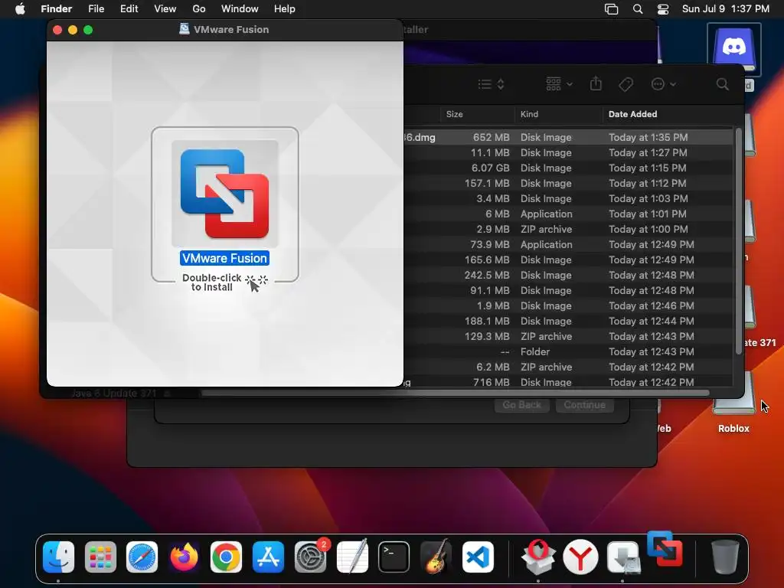The height and width of the screenshot is (588, 784).
Task: Select the 6 MB Application row
Action: pos(569,214)
